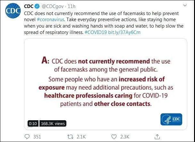This screenshot has width=195, height=142.
Task: Click the 0:10 video duration badge
Action: [32, 123]
